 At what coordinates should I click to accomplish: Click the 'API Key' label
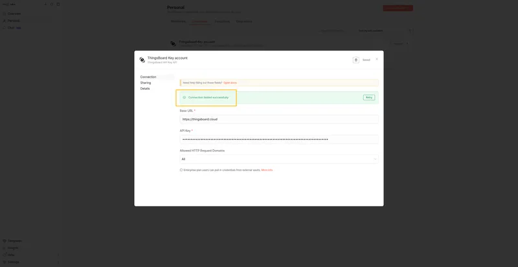coord(185,131)
